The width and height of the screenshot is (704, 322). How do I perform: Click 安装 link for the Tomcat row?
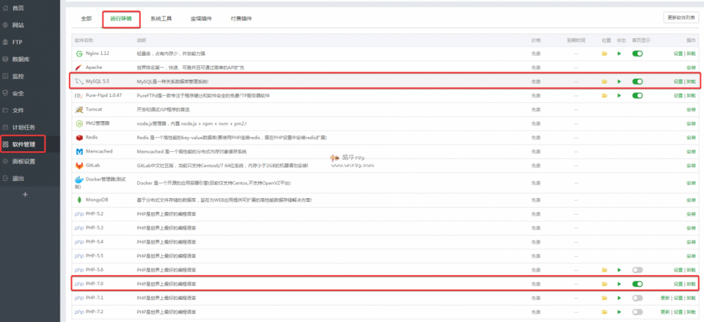[691, 109]
